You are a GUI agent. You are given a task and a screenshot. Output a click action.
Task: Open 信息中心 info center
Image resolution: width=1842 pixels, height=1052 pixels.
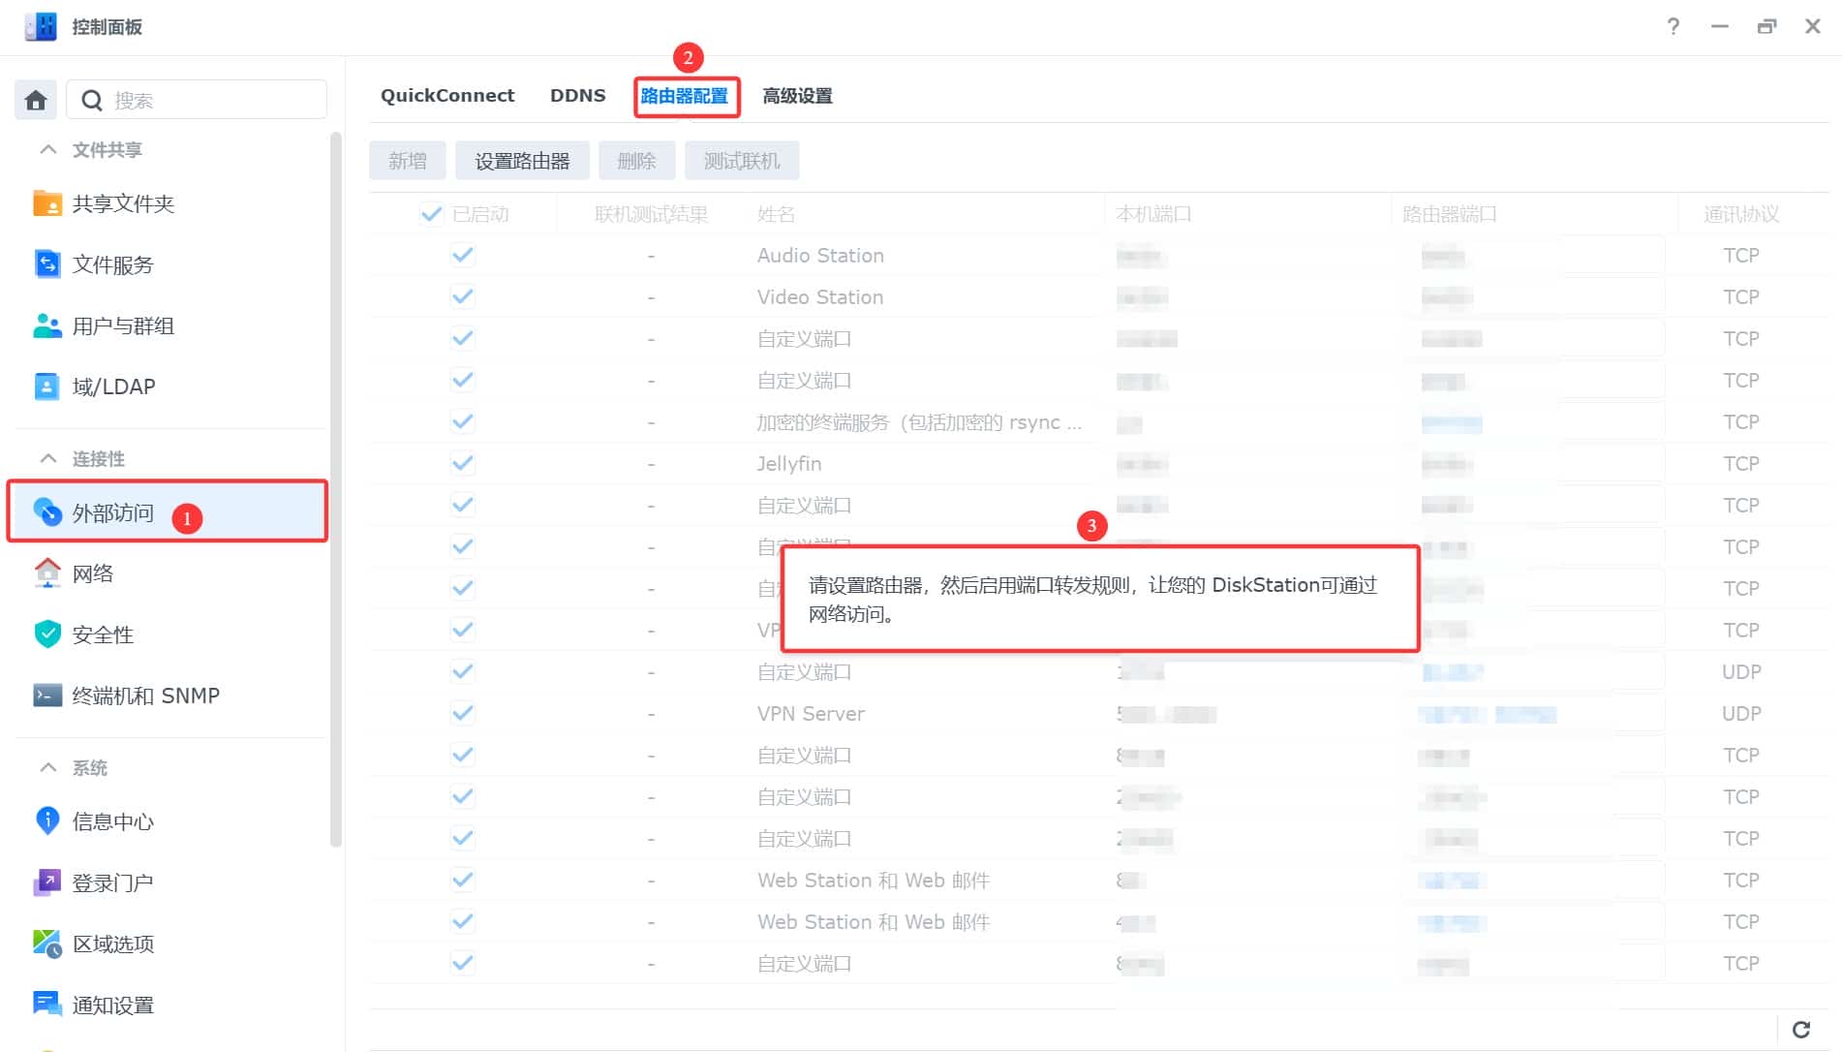tap(112, 821)
